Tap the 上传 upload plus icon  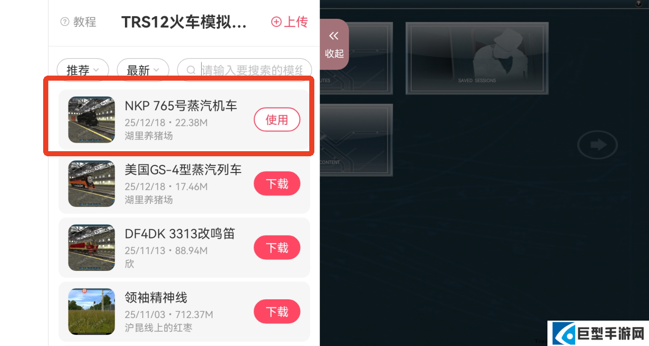pyautogui.click(x=276, y=22)
